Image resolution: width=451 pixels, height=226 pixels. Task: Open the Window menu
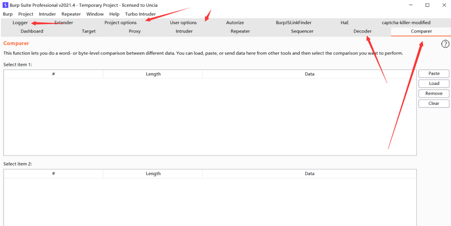click(95, 14)
